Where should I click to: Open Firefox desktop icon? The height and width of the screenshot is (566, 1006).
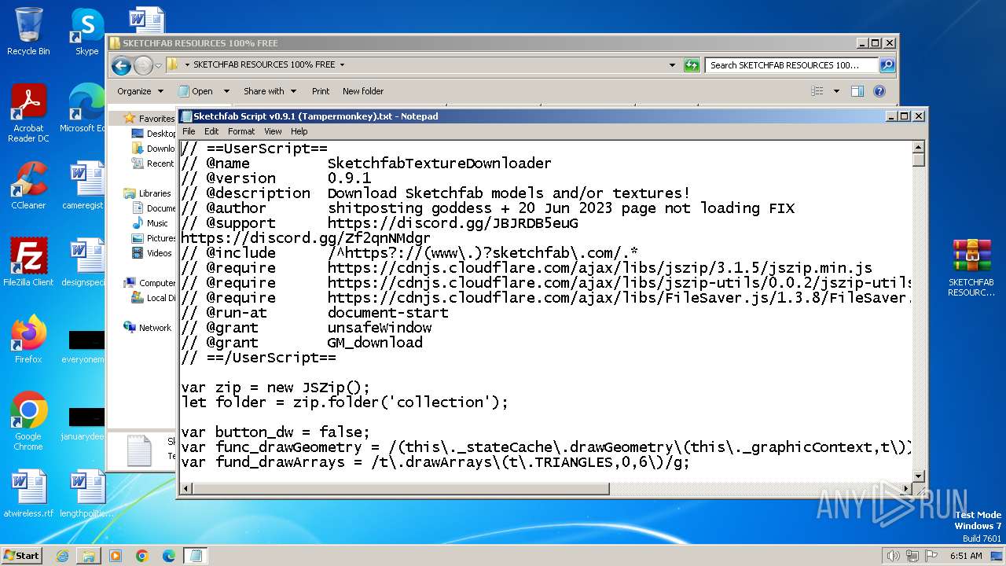click(x=28, y=340)
